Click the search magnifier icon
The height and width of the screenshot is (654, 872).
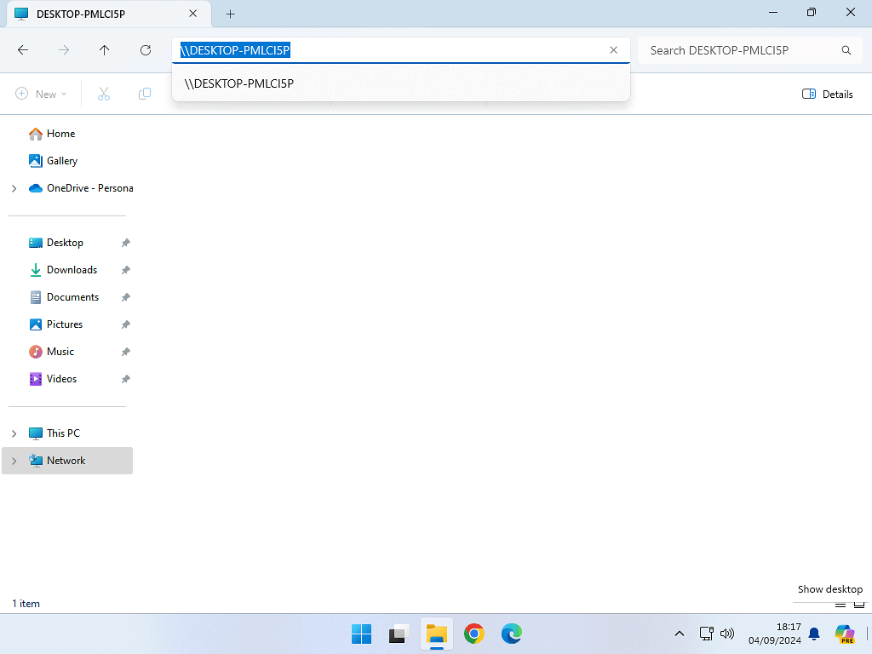pos(846,50)
